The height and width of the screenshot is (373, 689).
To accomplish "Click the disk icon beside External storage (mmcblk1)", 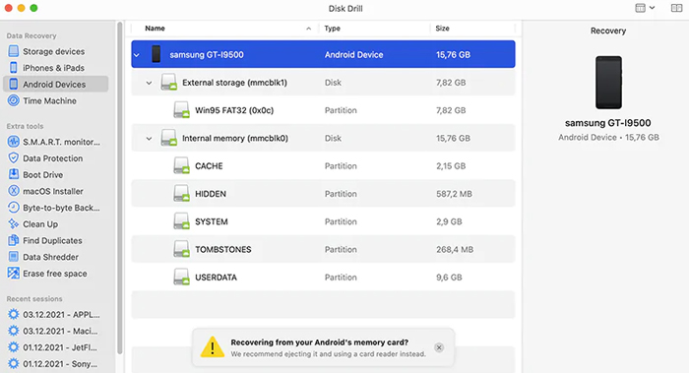I will click(168, 82).
